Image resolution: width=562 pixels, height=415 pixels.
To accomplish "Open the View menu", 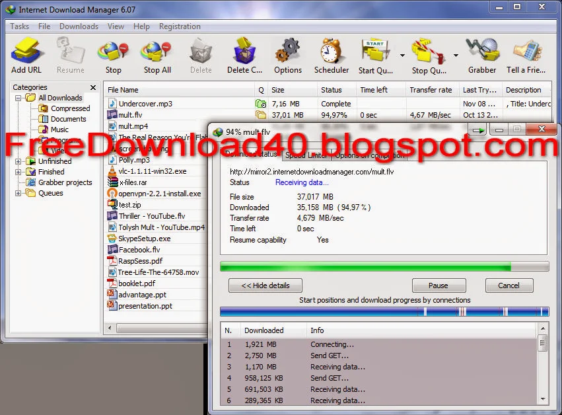I will [x=116, y=26].
